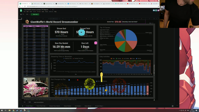Open the Daily Details tab dropdown arrow
199x112 pixels.
92,106
